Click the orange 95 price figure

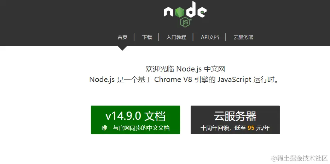coord(251,128)
